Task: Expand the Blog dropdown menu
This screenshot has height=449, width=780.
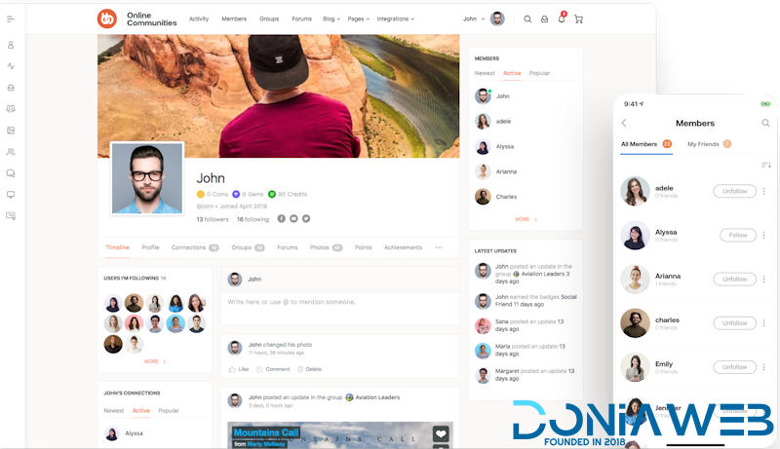Action: [331, 19]
